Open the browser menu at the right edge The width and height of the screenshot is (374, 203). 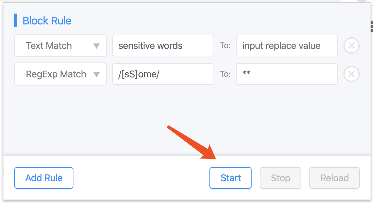[x=372, y=26]
